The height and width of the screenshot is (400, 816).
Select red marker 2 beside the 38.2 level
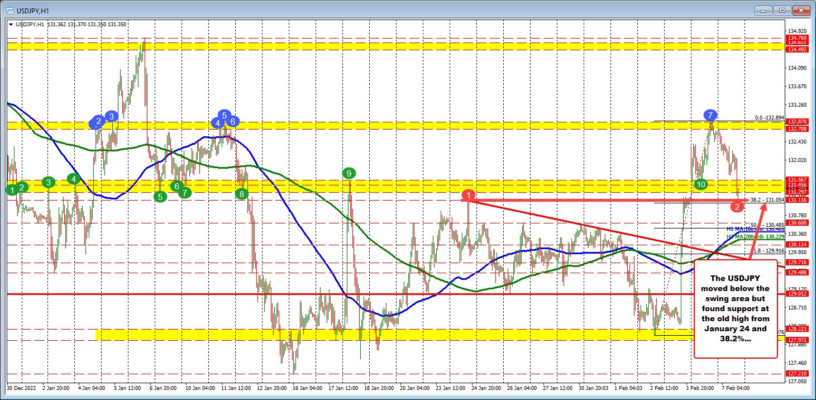pos(736,207)
